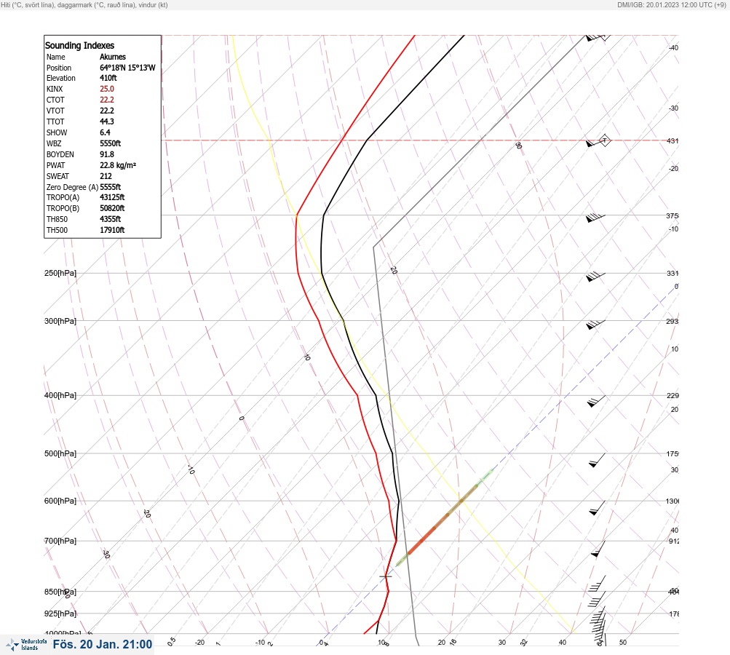Click the wind barb at 300 hPa
730x655 pixels.
tap(595, 324)
